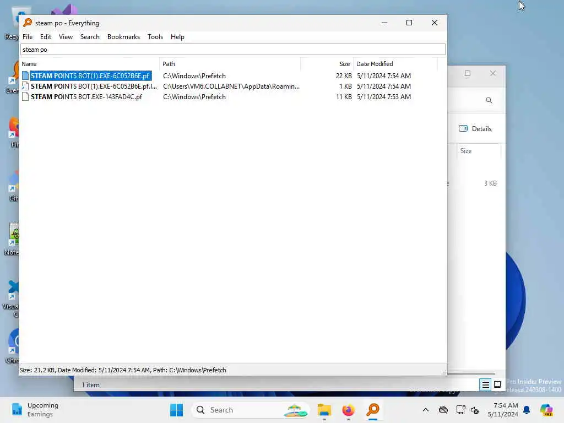Close the File Explorer window behind
Viewport: 564px width, 423px height.
coord(493,73)
